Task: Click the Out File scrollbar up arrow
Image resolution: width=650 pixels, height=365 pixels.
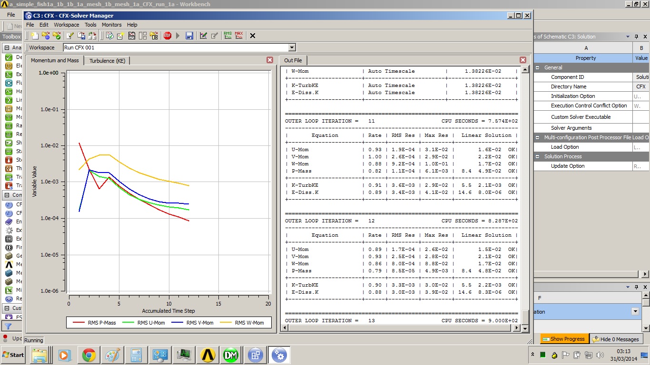Action: click(x=525, y=69)
